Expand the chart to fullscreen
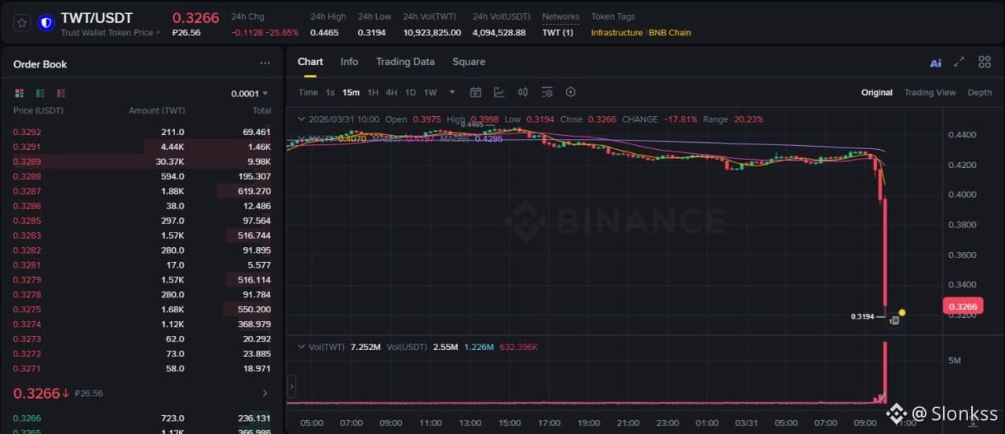1005x434 pixels. coord(959,62)
